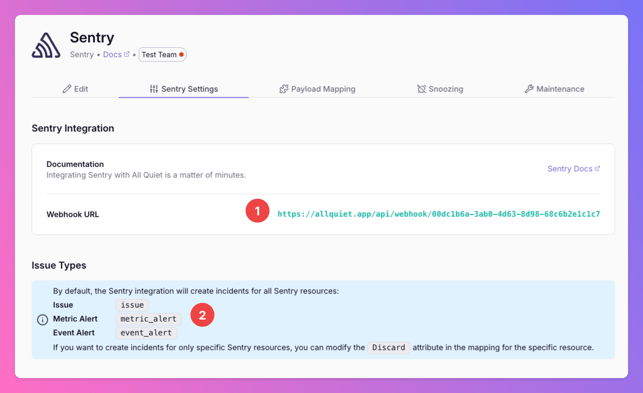Open the Sentry Docs link

(569, 169)
